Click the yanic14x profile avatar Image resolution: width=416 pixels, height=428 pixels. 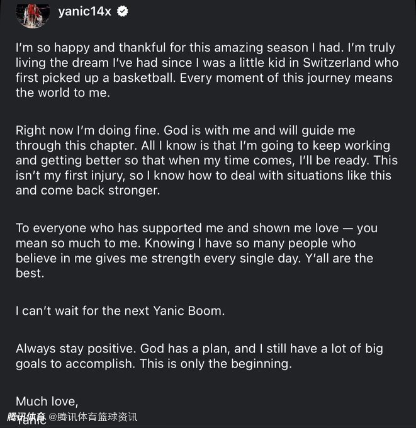coord(33,13)
